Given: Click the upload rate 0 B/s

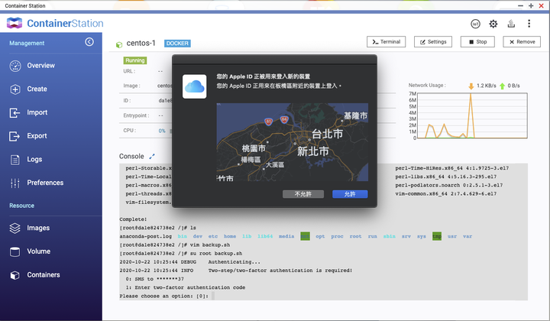Looking at the screenshot, I should point(513,86).
